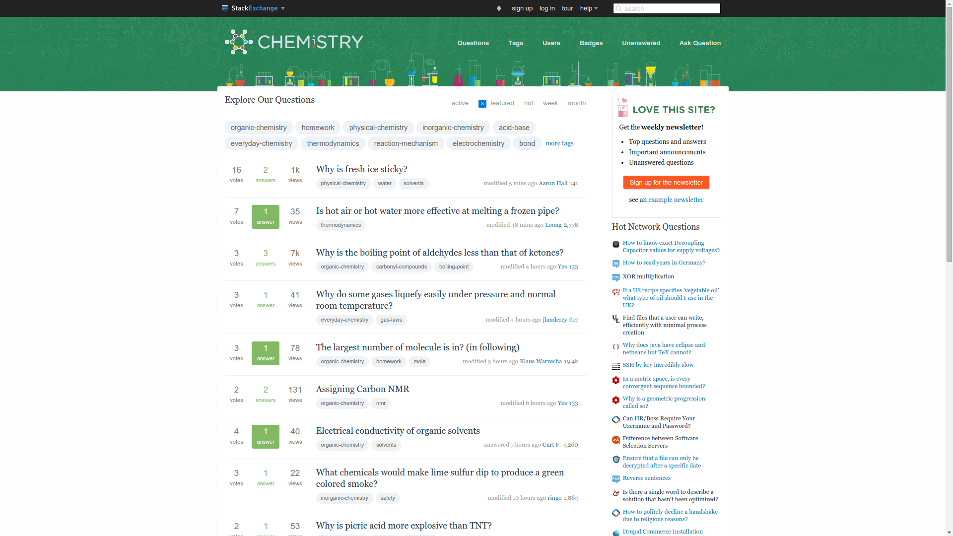The width and height of the screenshot is (953, 536).
Task: Select the Tags navigation tab
Action: (515, 43)
